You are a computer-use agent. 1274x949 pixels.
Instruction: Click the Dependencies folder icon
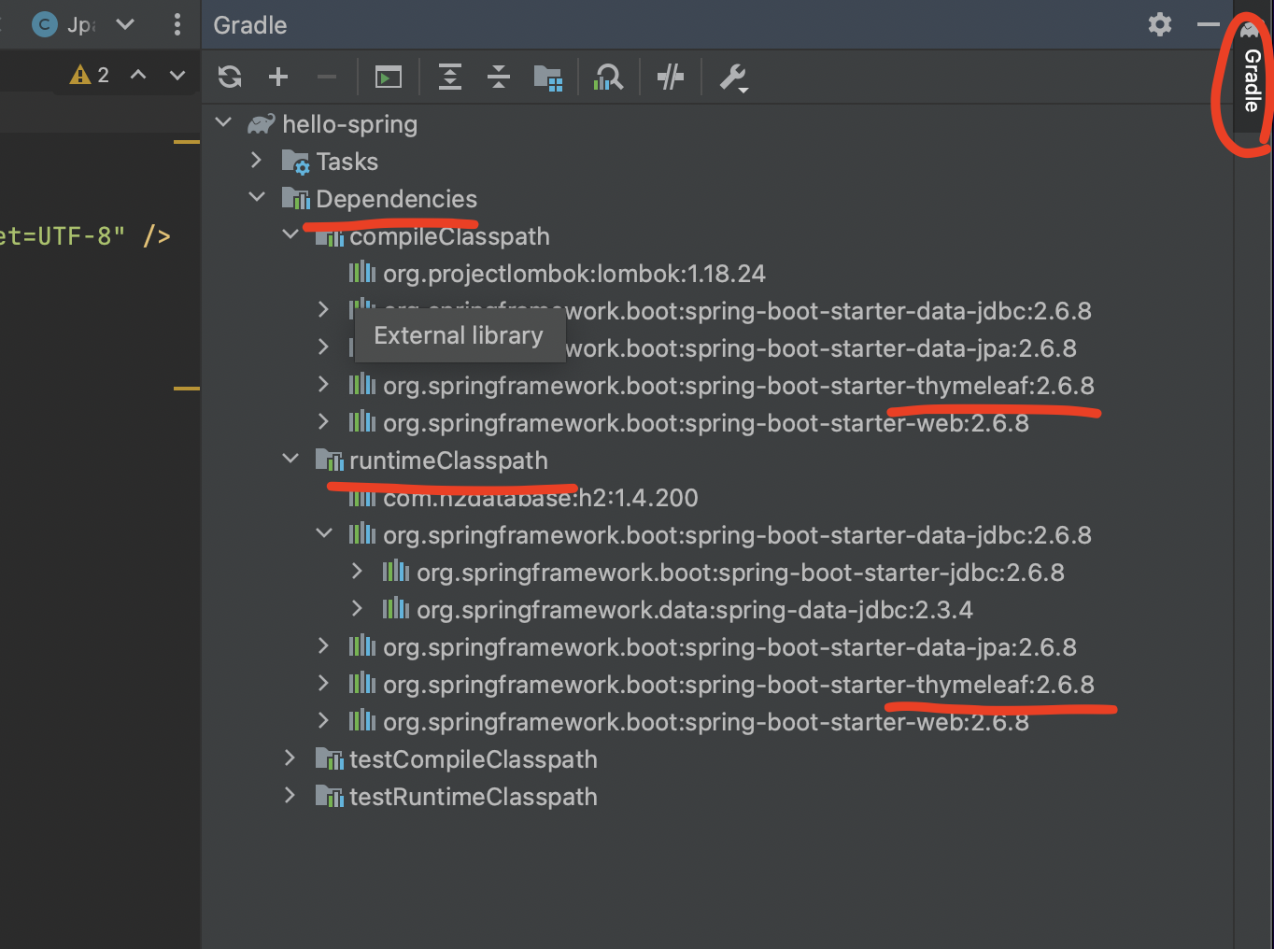click(x=296, y=198)
